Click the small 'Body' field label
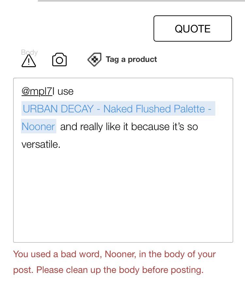Image resolution: width=245 pixels, height=306 pixels. pyautogui.click(x=29, y=52)
